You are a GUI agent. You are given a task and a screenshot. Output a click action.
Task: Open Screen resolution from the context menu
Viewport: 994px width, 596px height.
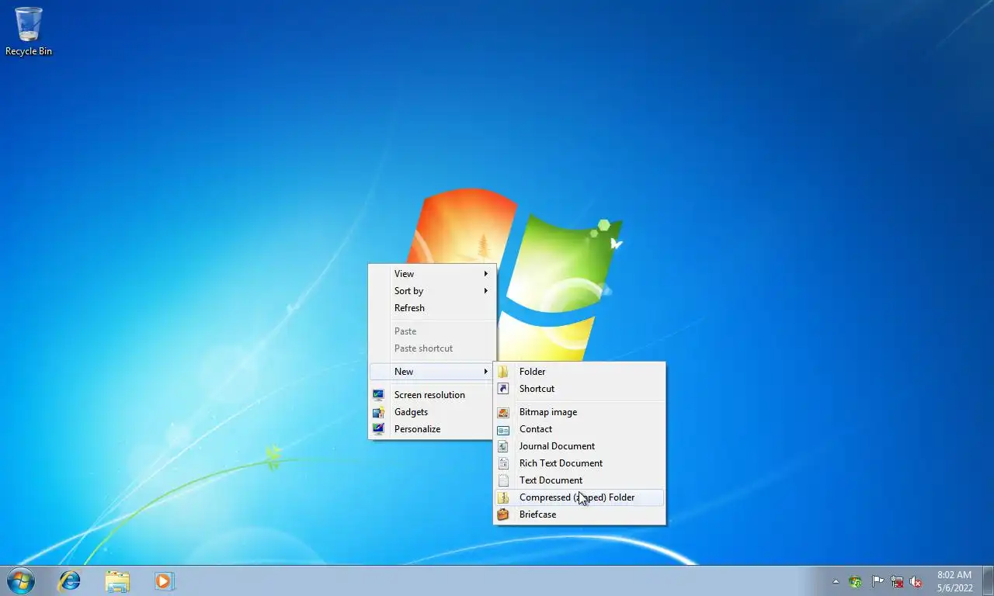click(432, 395)
